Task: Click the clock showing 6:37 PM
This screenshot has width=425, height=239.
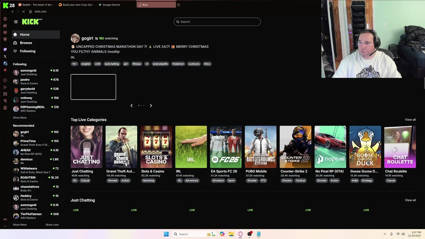Action: [x=416, y=232]
